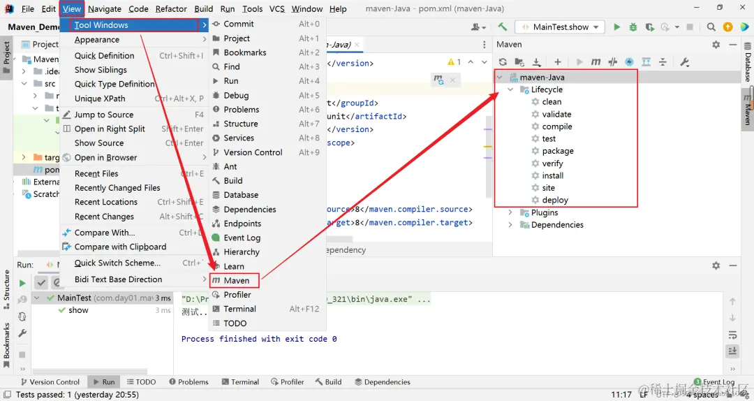Open the Problems tab in the bottom bar
This screenshot has height=401, width=754.
188,381
